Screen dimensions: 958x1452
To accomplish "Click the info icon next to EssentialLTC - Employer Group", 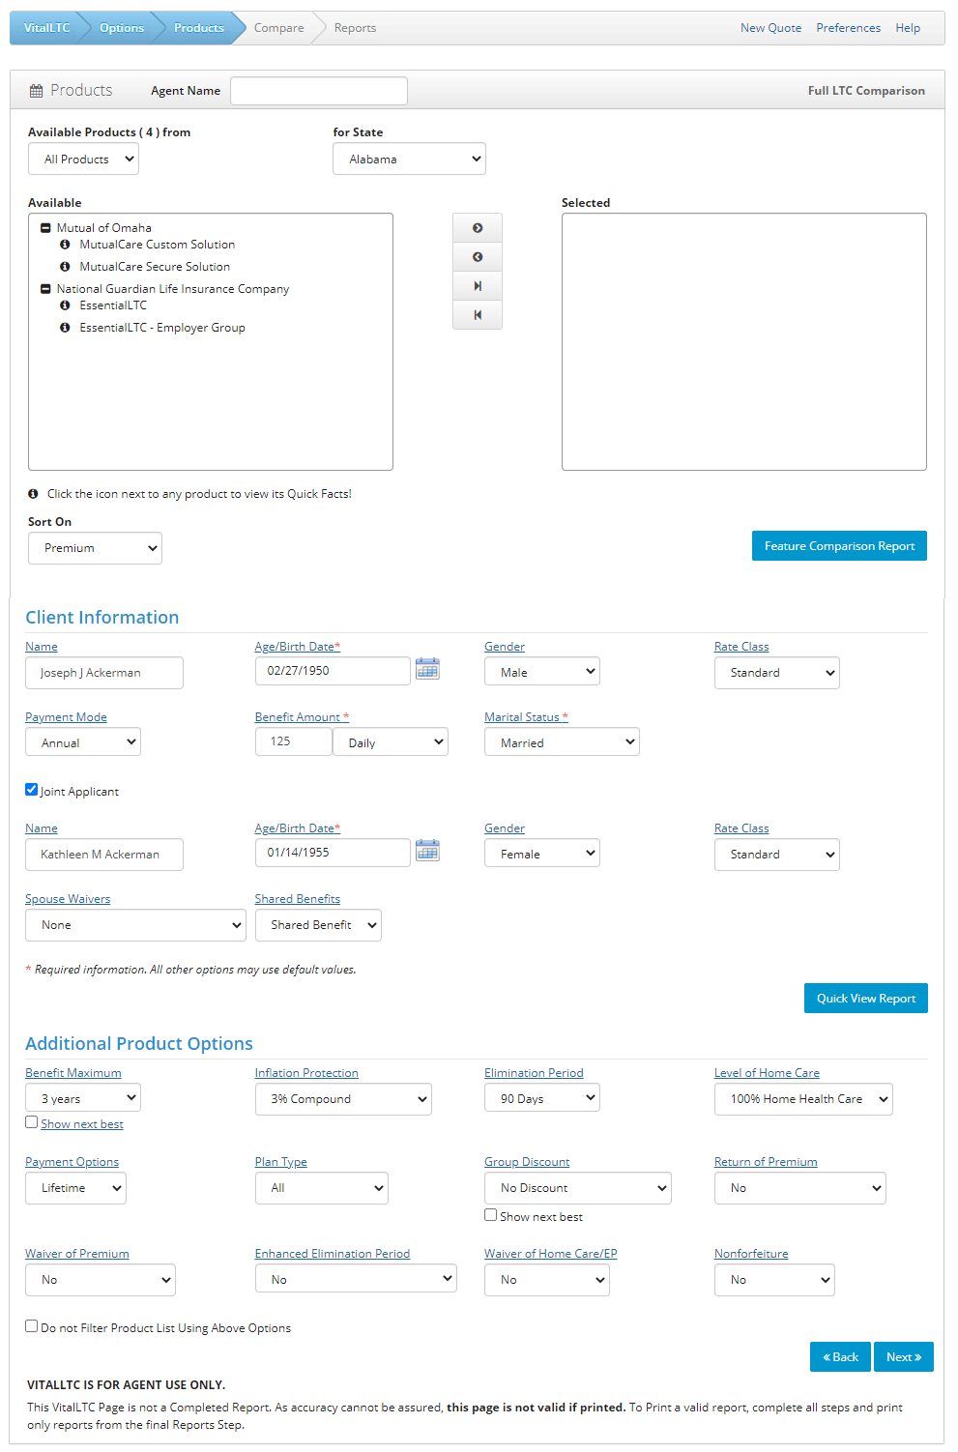I will point(64,328).
